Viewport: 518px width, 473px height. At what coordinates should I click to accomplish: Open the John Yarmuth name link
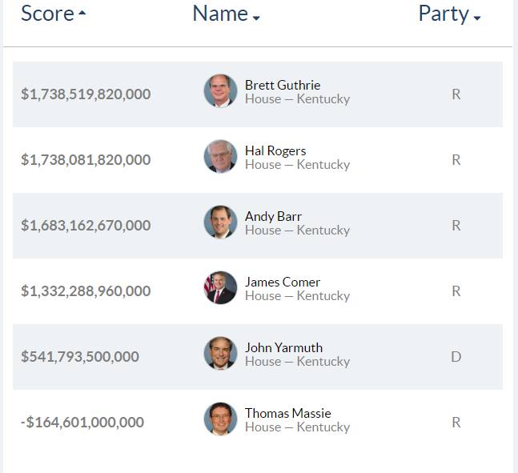coord(283,347)
